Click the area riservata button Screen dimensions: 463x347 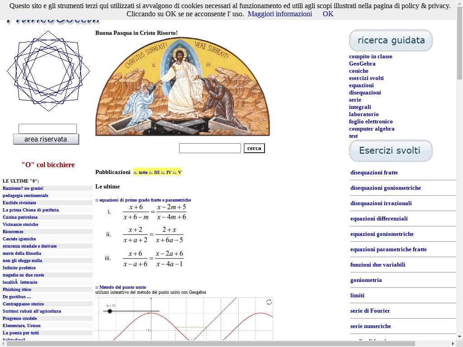click(46, 139)
